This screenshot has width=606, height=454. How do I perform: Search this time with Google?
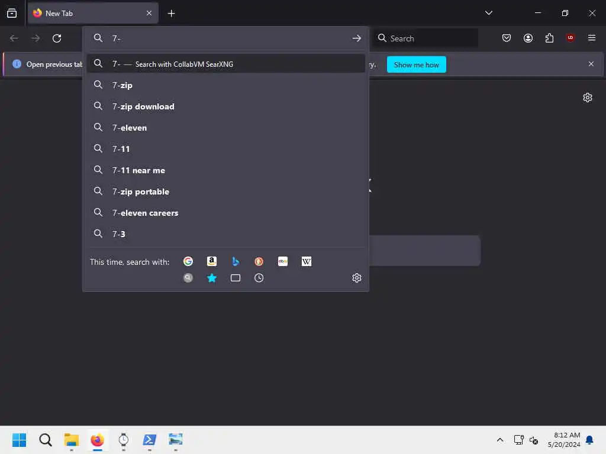[x=188, y=261]
